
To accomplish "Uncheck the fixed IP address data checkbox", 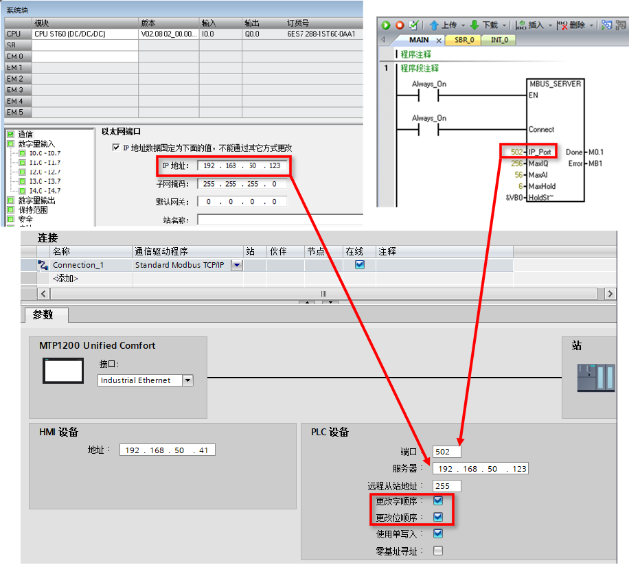I will click(x=115, y=148).
